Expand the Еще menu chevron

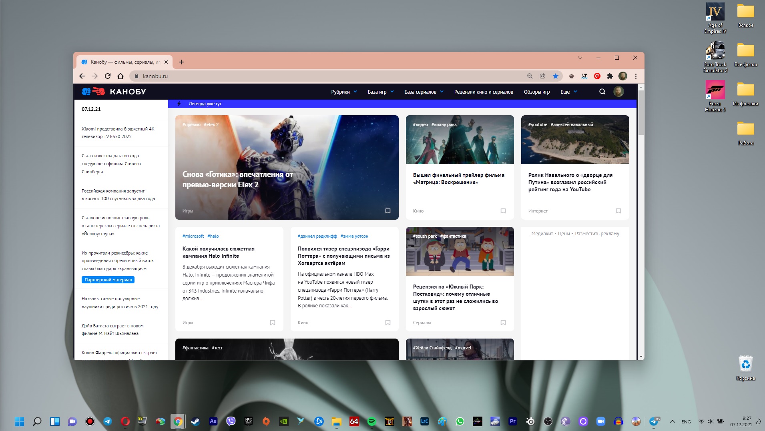pyautogui.click(x=575, y=92)
